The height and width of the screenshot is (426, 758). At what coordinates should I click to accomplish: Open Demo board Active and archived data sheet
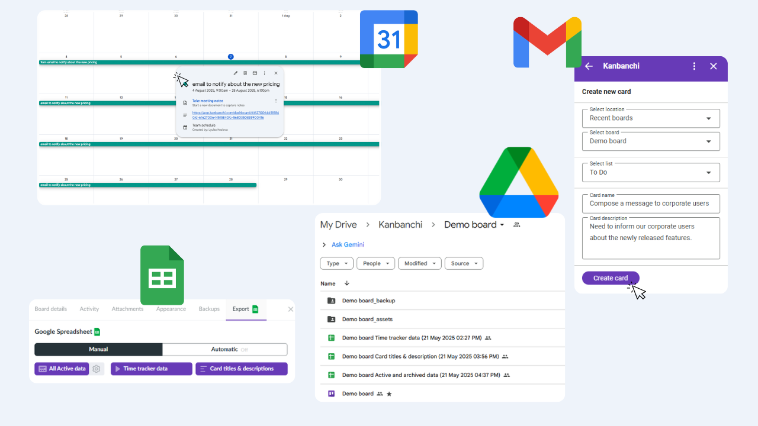pyautogui.click(x=422, y=375)
